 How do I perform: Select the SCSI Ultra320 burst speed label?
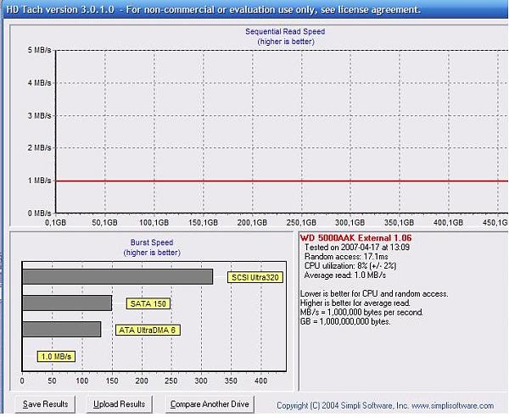tap(255, 277)
